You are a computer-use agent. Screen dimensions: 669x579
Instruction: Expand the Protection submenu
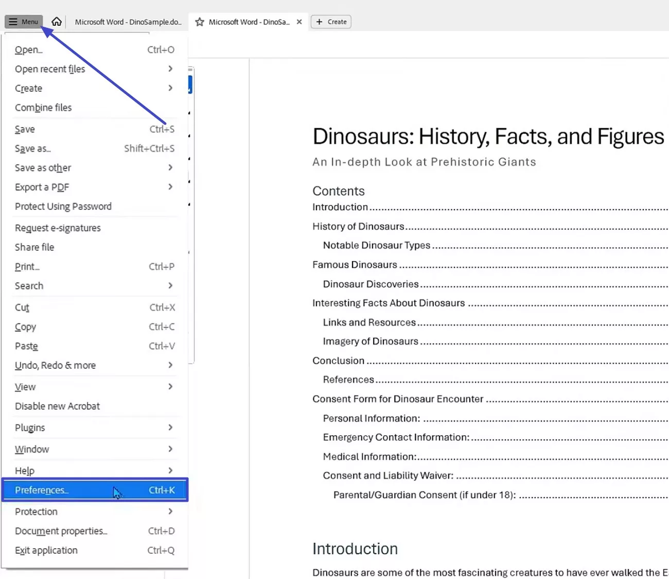click(36, 511)
